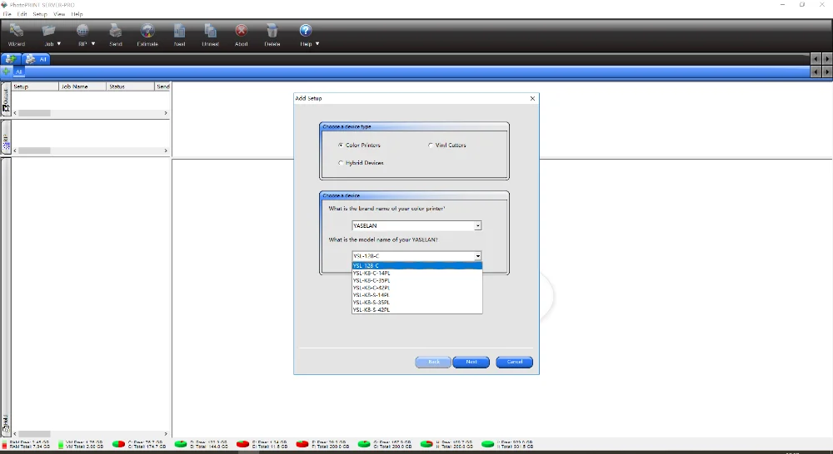833x454 pixels.
Task: Choose YSL-KB-C-35PL from model list
Action: click(417, 280)
